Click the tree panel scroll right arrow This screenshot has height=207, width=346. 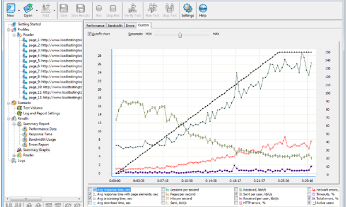[79, 198]
